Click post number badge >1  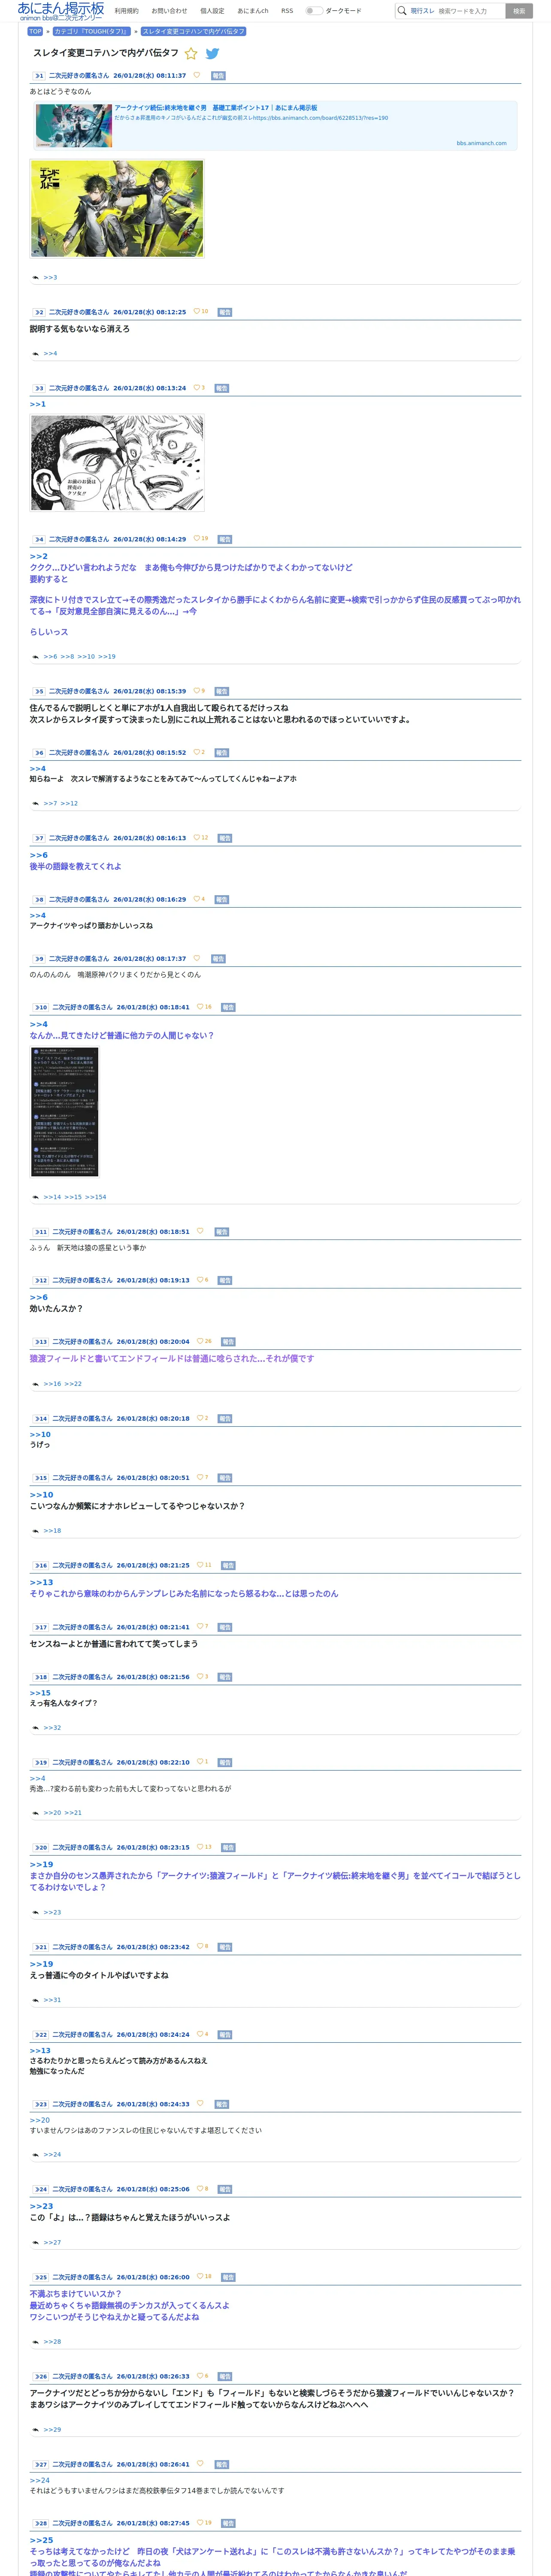click(x=38, y=76)
